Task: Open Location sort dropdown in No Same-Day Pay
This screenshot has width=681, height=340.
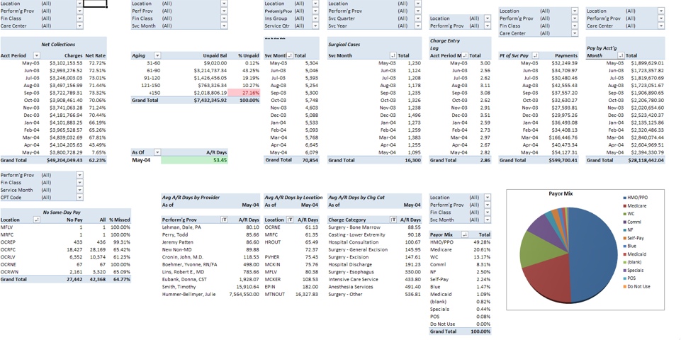Action: (37, 220)
